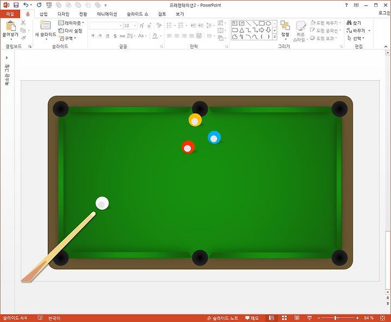Switch to the Insert (삽입) tab
The width and height of the screenshot is (391, 322).
click(43, 14)
